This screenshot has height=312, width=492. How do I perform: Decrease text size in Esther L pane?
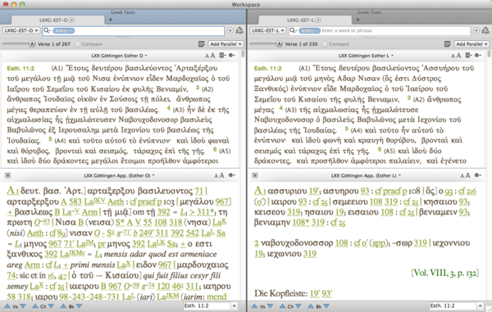(x=453, y=56)
